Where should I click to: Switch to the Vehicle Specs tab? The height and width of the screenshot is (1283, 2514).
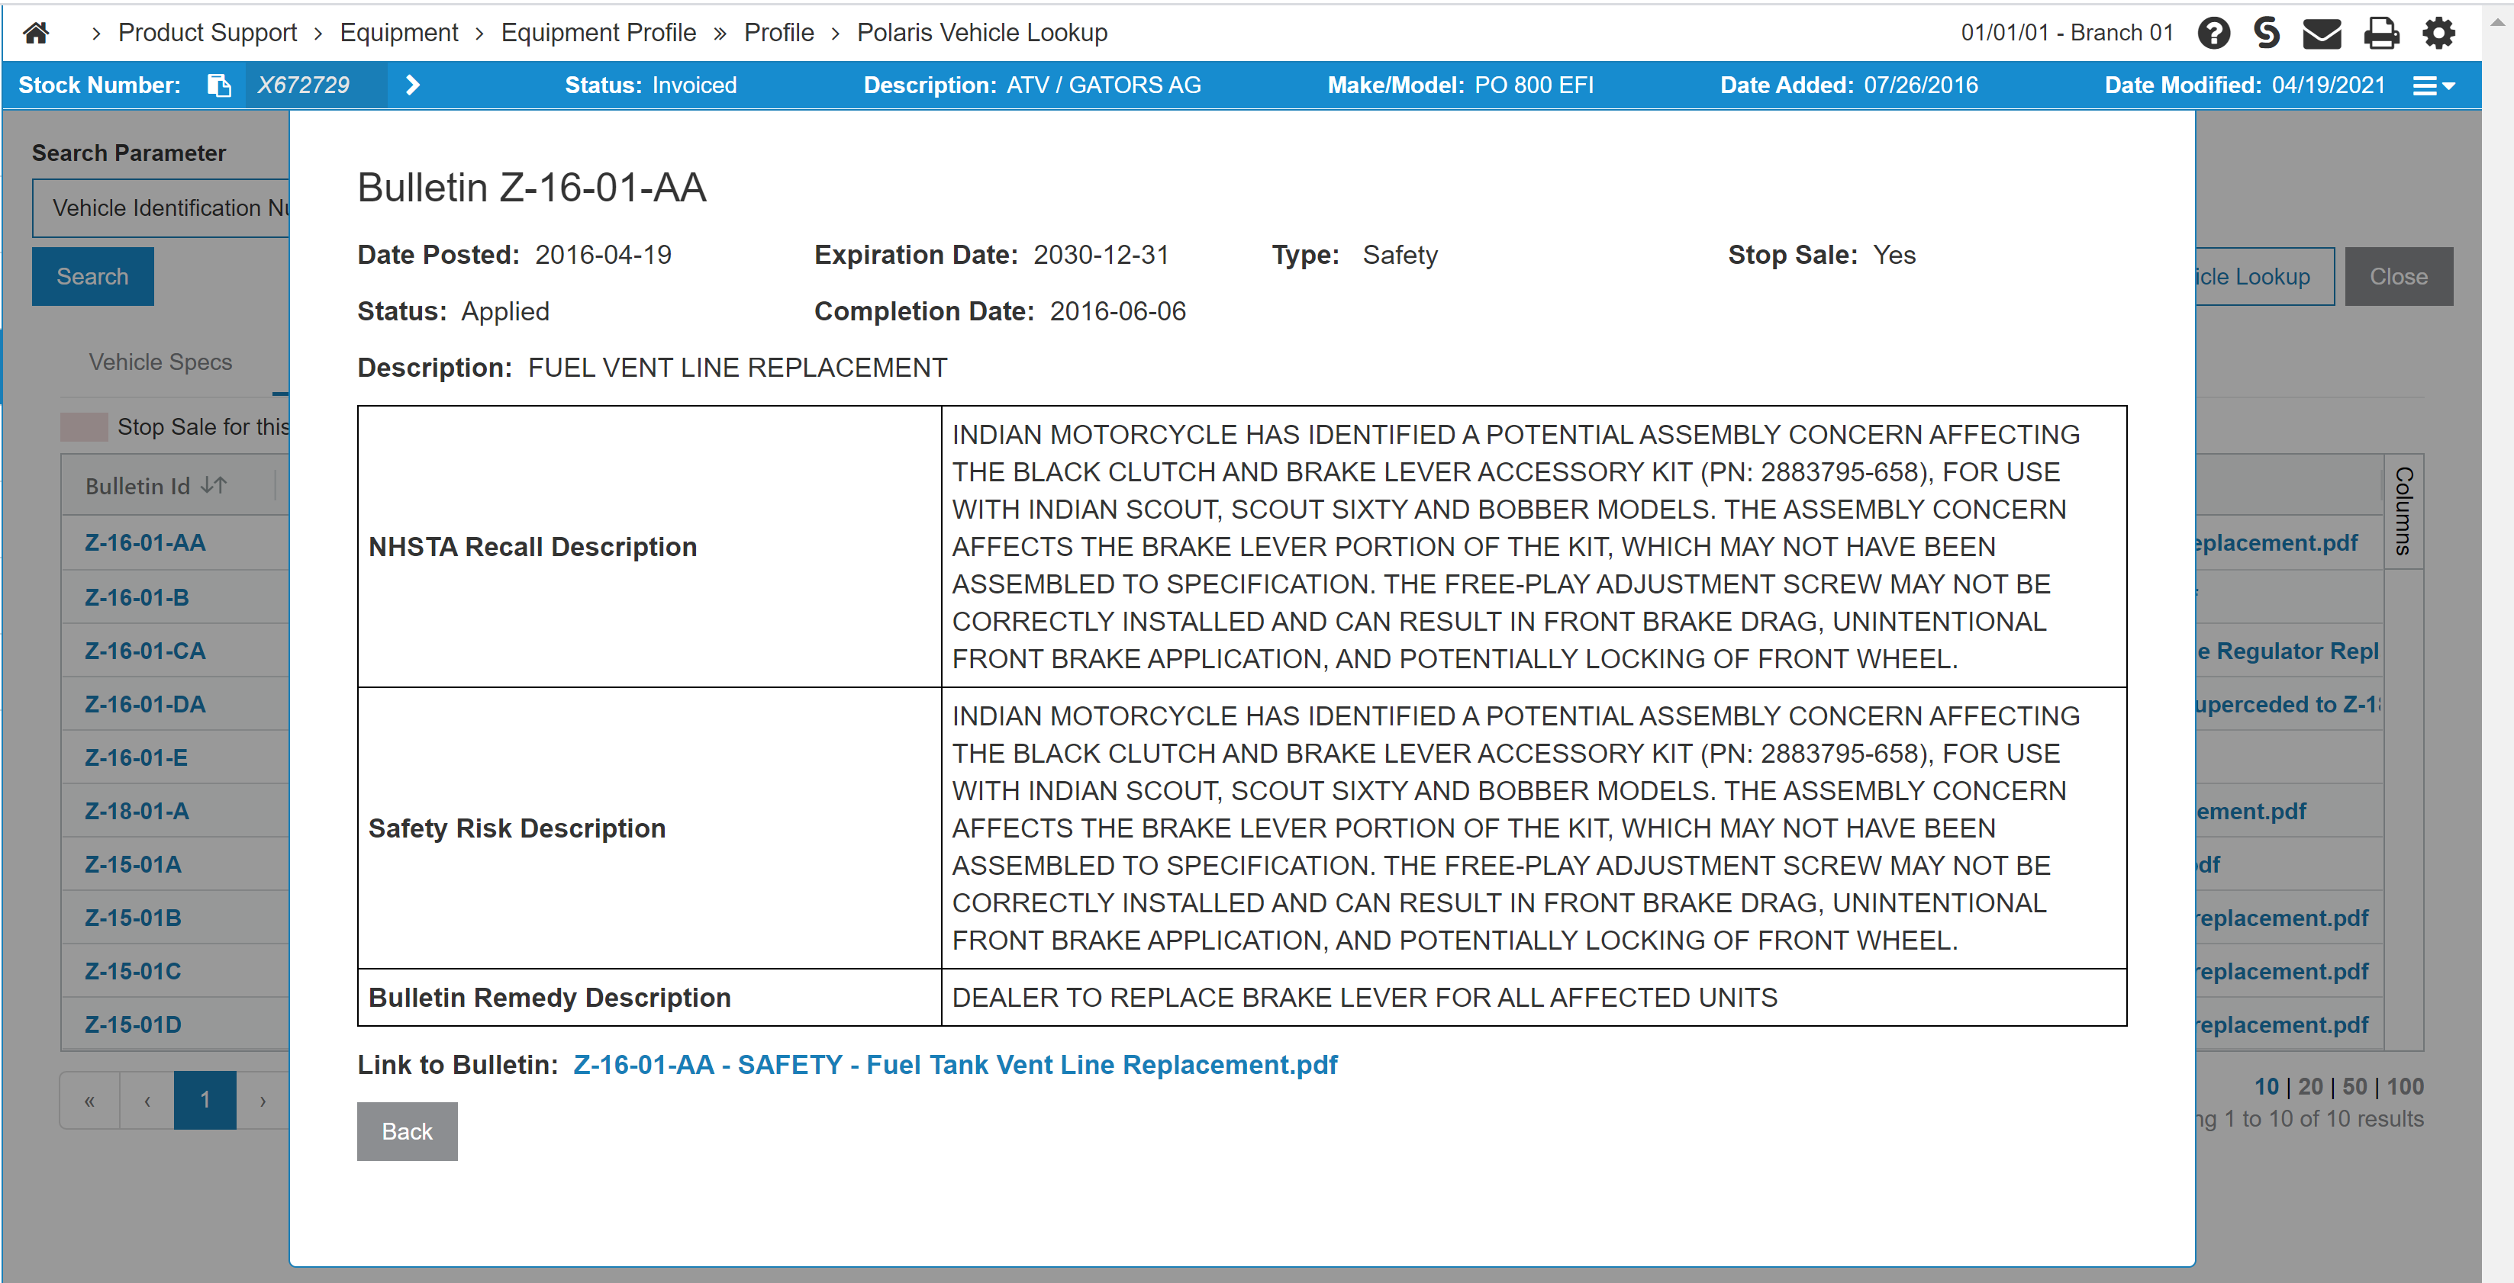click(x=161, y=362)
